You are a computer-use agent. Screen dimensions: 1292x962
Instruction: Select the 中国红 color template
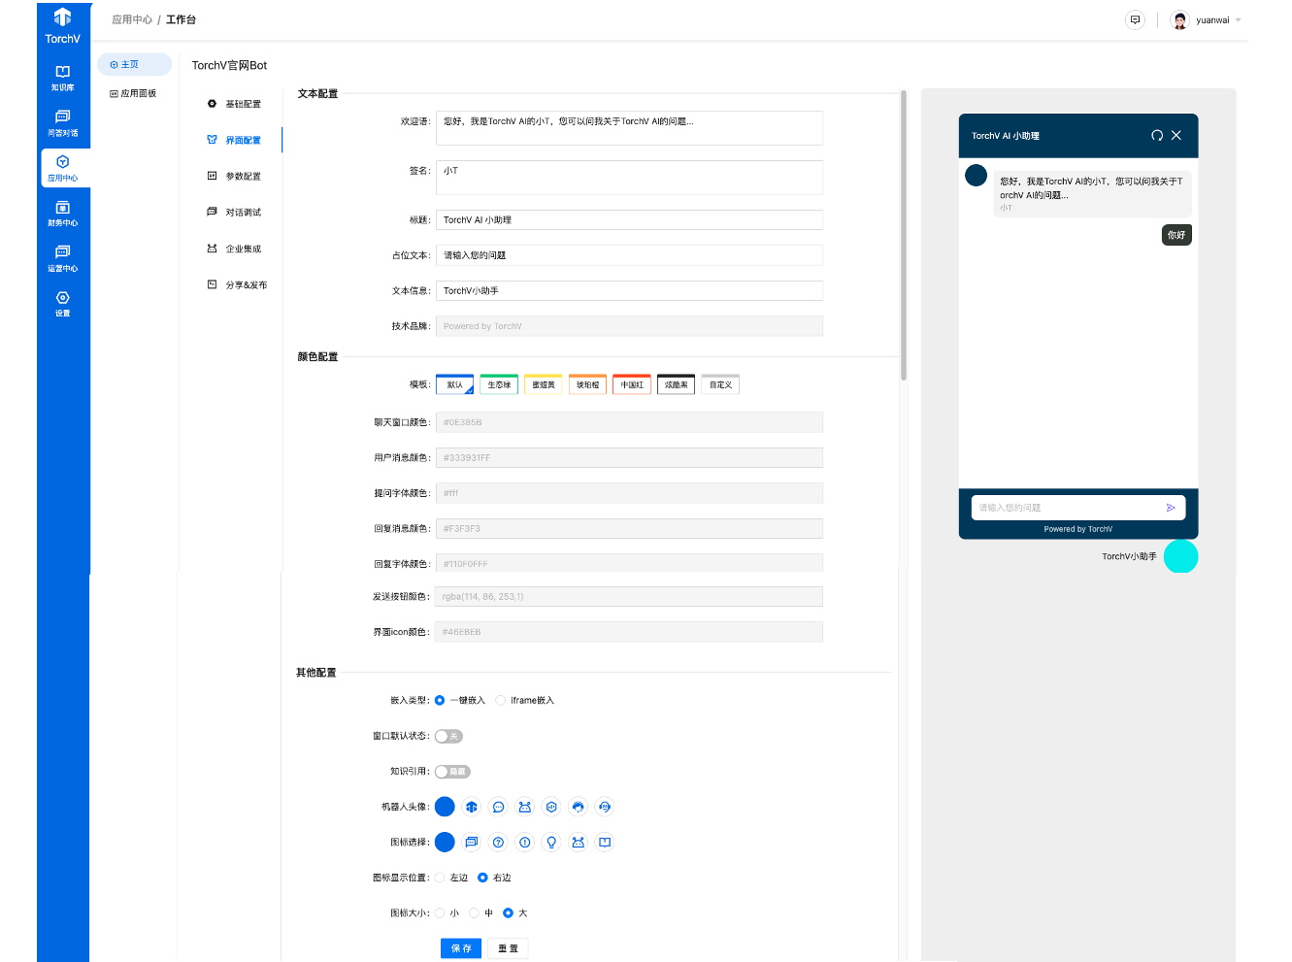click(632, 384)
